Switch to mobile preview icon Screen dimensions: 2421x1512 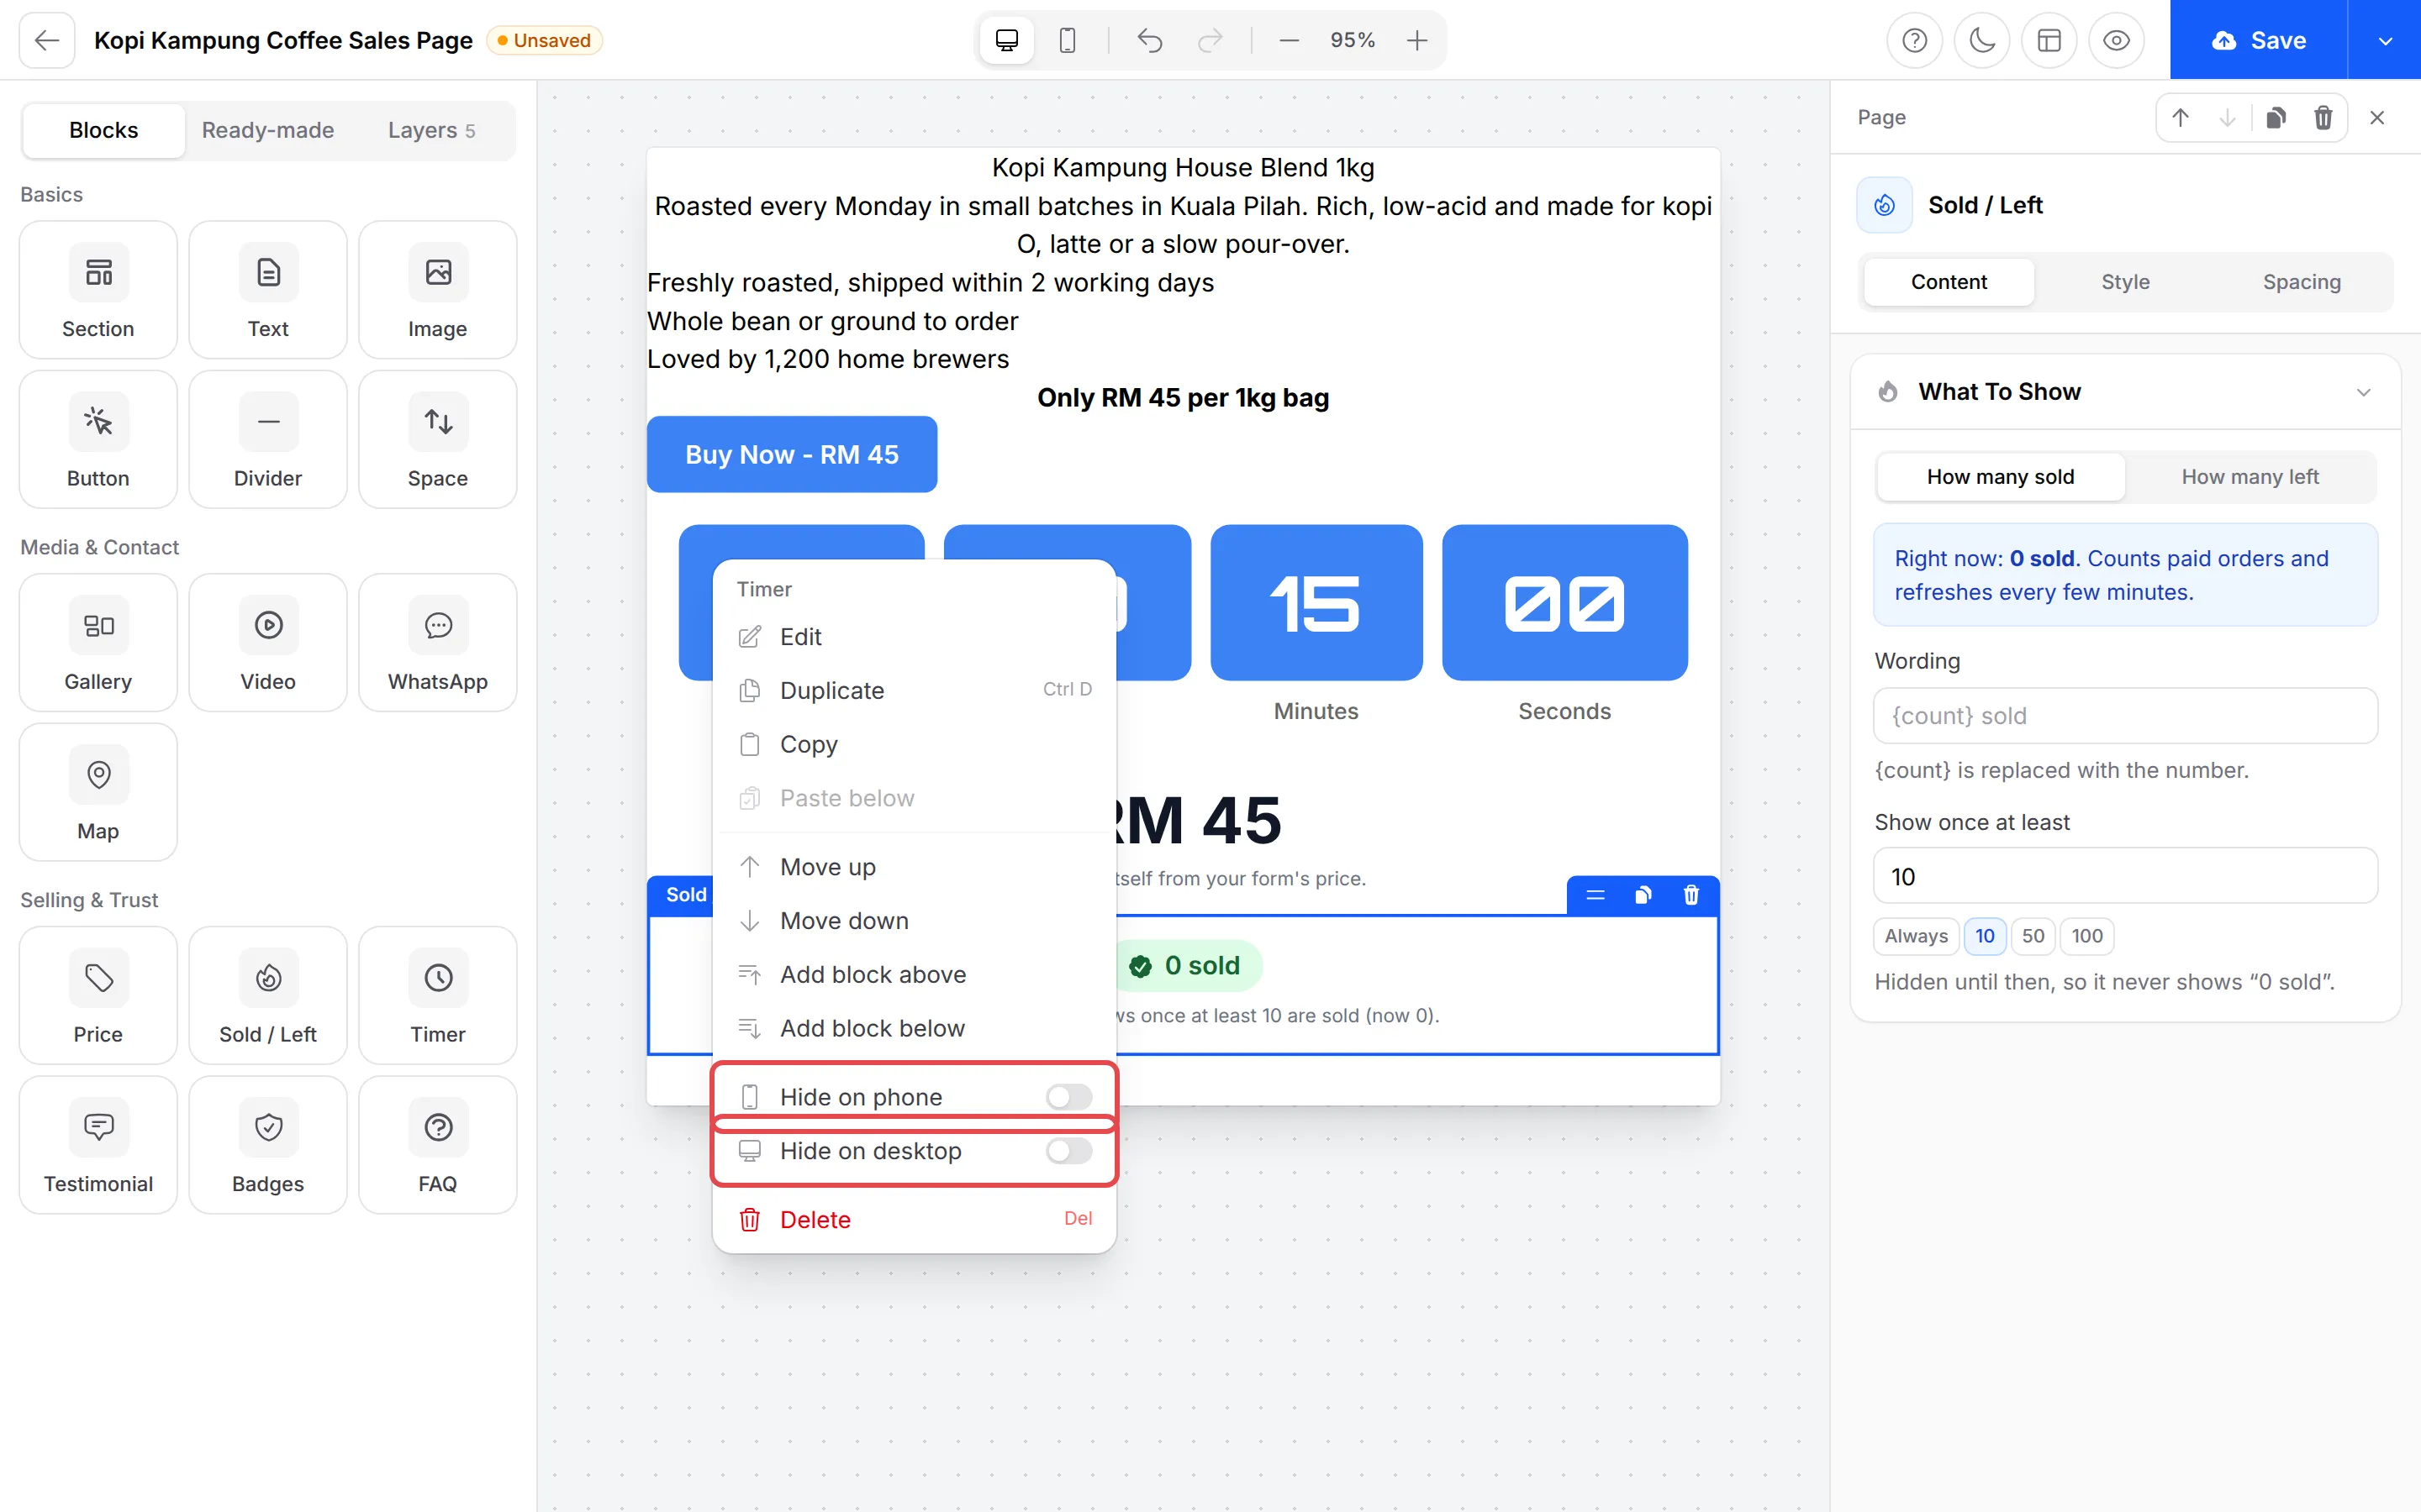coord(1068,40)
